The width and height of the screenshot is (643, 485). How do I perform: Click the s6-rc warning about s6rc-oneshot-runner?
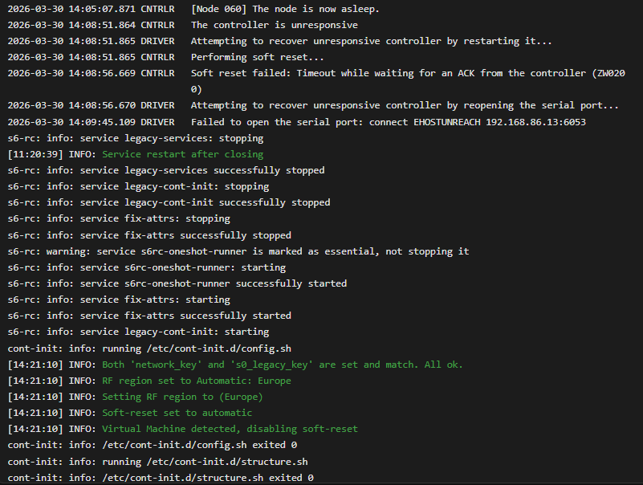[x=238, y=251]
